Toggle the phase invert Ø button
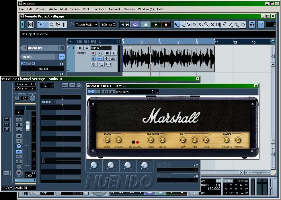Image resolution: width=281 pixels, height=200 pixels. point(17,98)
